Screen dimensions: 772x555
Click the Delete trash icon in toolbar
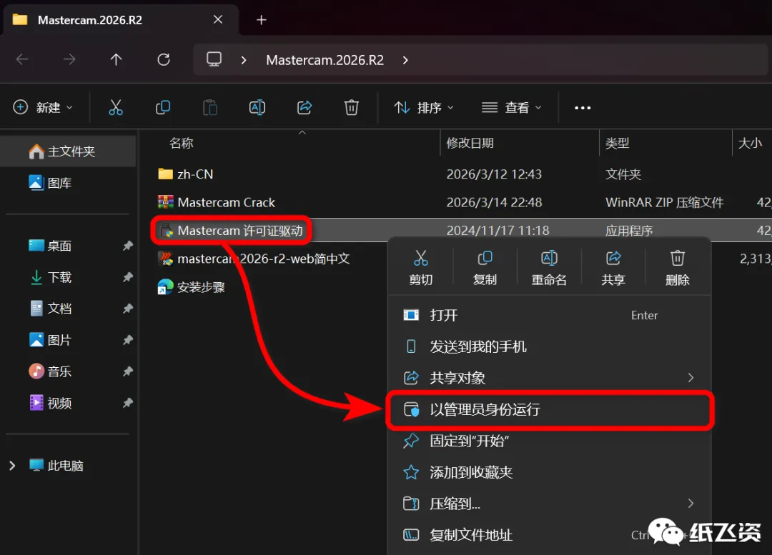[352, 107]
